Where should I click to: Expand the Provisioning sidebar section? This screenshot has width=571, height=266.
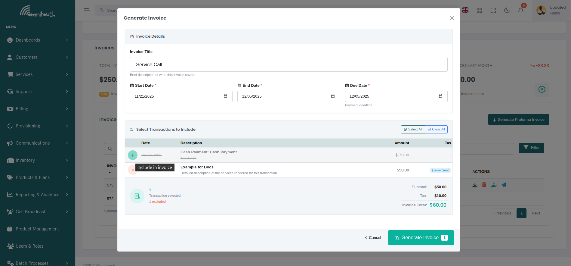(38, 126)
